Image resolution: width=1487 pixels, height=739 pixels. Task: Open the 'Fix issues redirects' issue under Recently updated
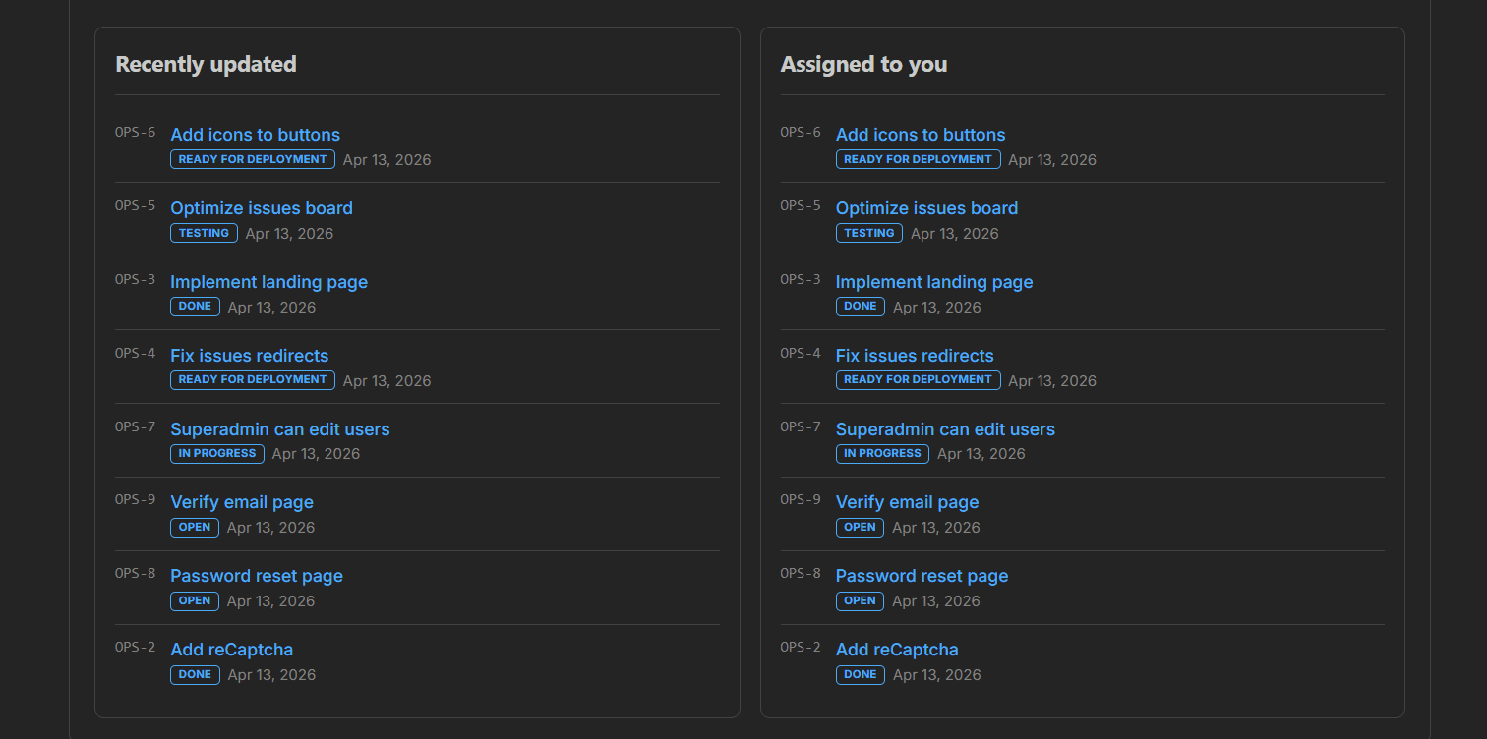(249, 356)
